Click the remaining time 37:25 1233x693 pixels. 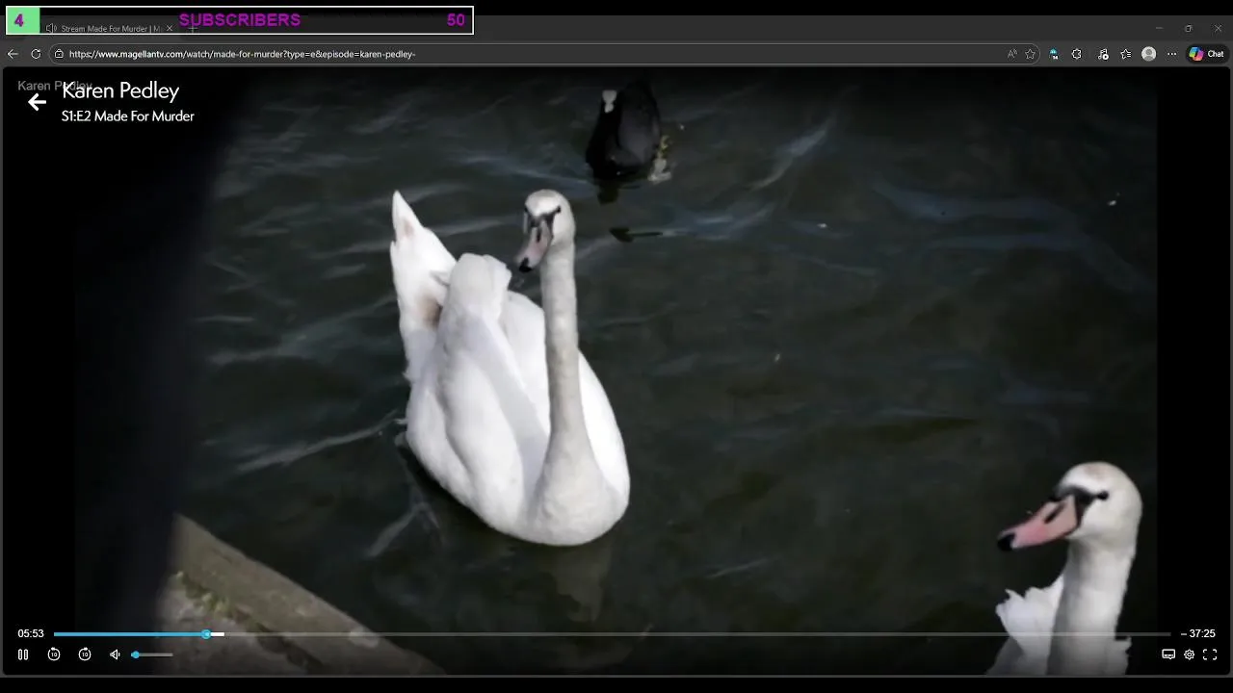point(1198,633)
